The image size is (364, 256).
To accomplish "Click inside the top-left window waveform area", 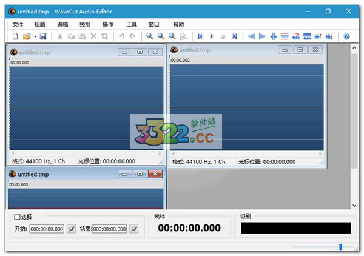I will [86, 108].
